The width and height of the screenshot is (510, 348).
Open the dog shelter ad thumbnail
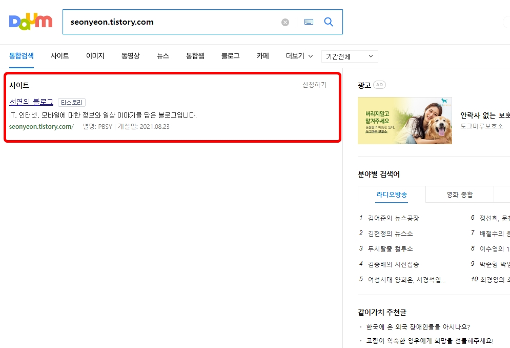pyautogui.click(x=404, y=121)
